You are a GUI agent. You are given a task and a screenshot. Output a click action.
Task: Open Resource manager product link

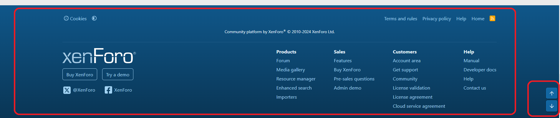coord(296,79)
